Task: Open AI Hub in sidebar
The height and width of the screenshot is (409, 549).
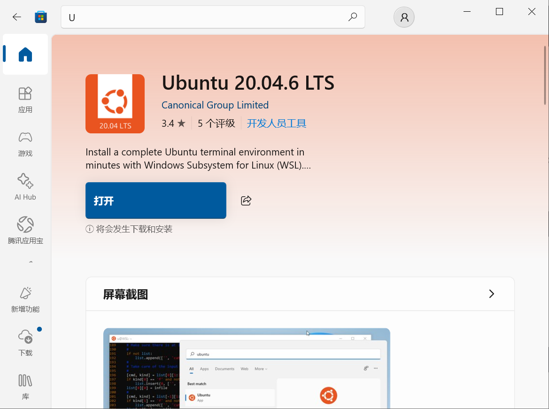Action: pyautogui.click(x=25, y=187)
